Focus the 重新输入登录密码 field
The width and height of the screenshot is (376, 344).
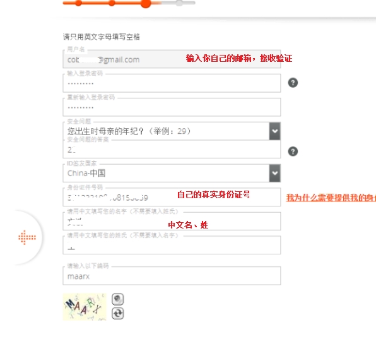(x=172, y=107)
